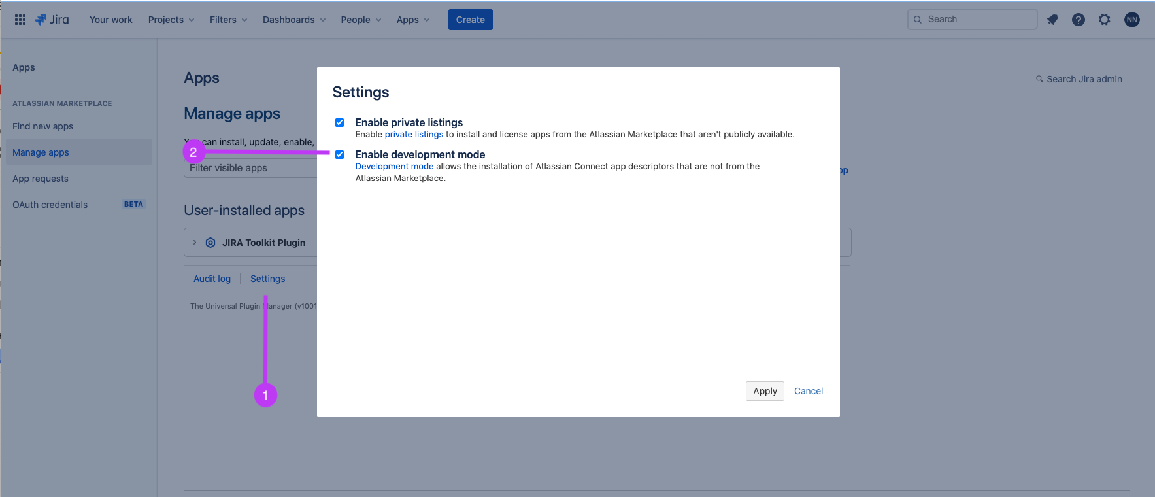
Task: Open the app switcher grid icon
Action: coord(20,20)
